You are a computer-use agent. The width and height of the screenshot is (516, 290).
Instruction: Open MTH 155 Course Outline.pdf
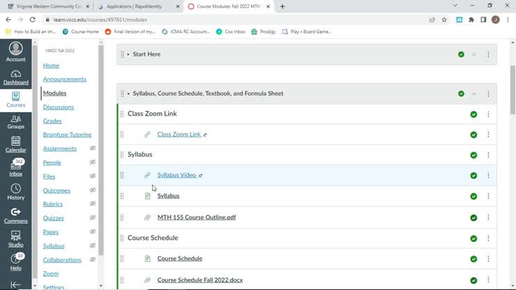click(x=197, y=217)
